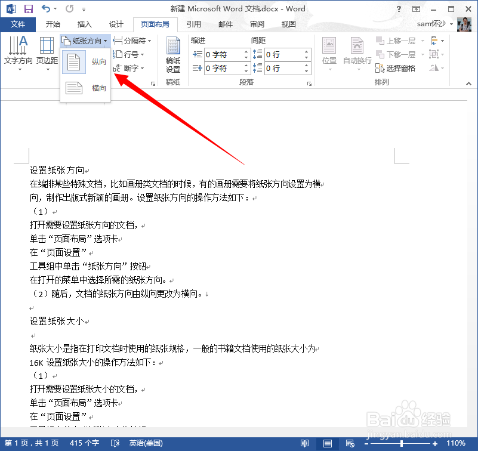The height and width of the screenshot is (451, 478).
Task: Click the 自动换行 wrap text button
Action: [357, 54]
